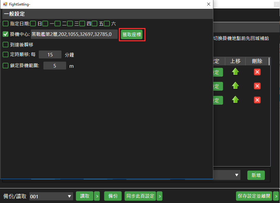Delete the third row with red X
Image resolution: width=280 pixels, height=203 pixels.
[257, 100]
